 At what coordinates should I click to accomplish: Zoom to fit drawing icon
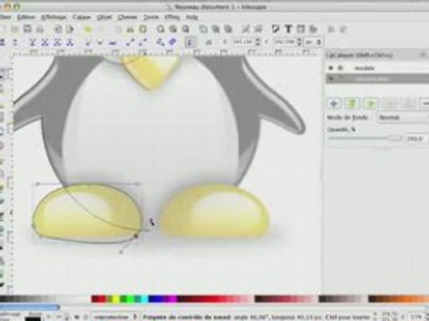click(172, 29)
